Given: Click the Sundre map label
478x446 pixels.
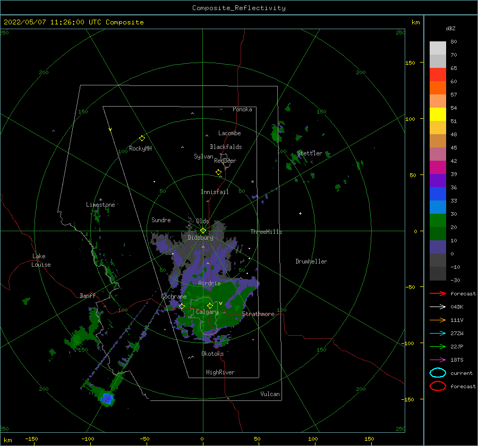Looking at the screenshot, I should tap(161, 220).
